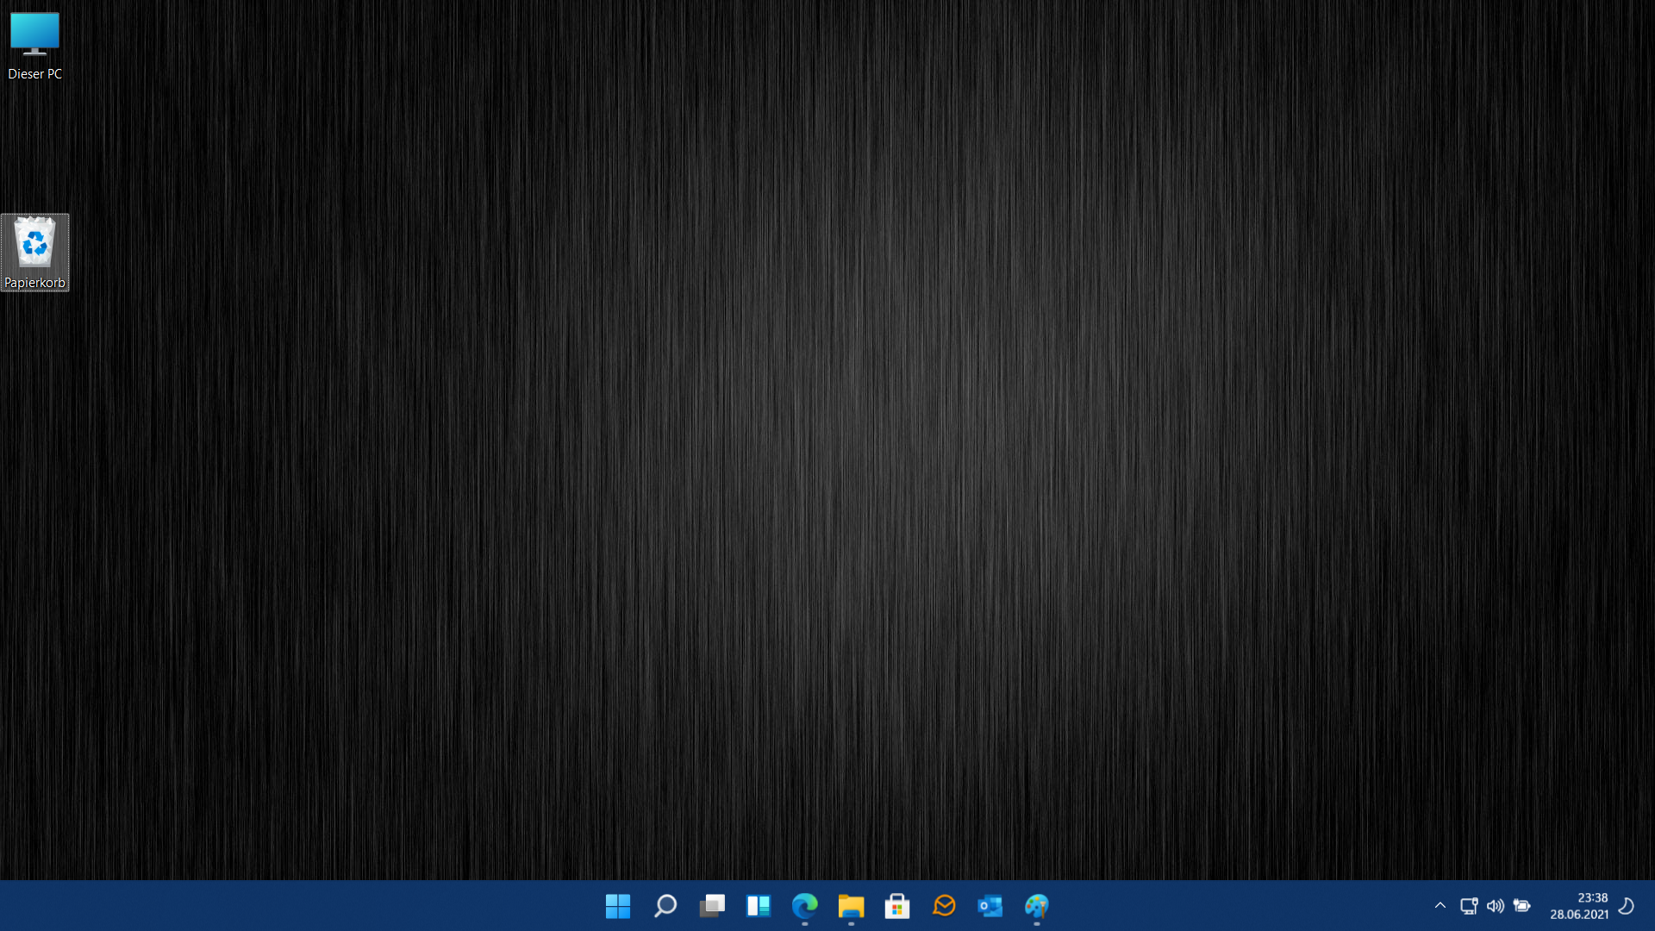
Task: Open the moon notification center icon
Action: tap(1627, 906)
